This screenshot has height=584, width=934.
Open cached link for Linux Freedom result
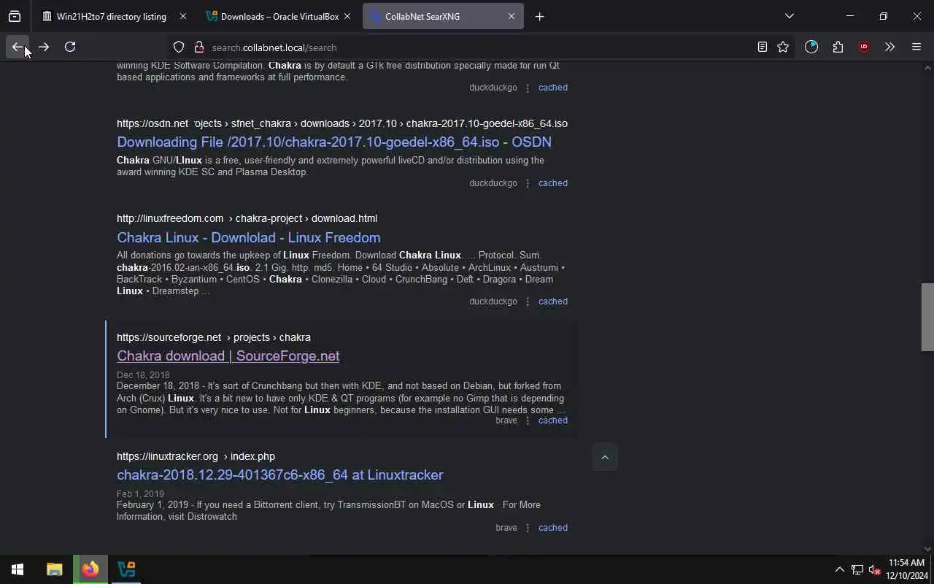coord(553,301)
